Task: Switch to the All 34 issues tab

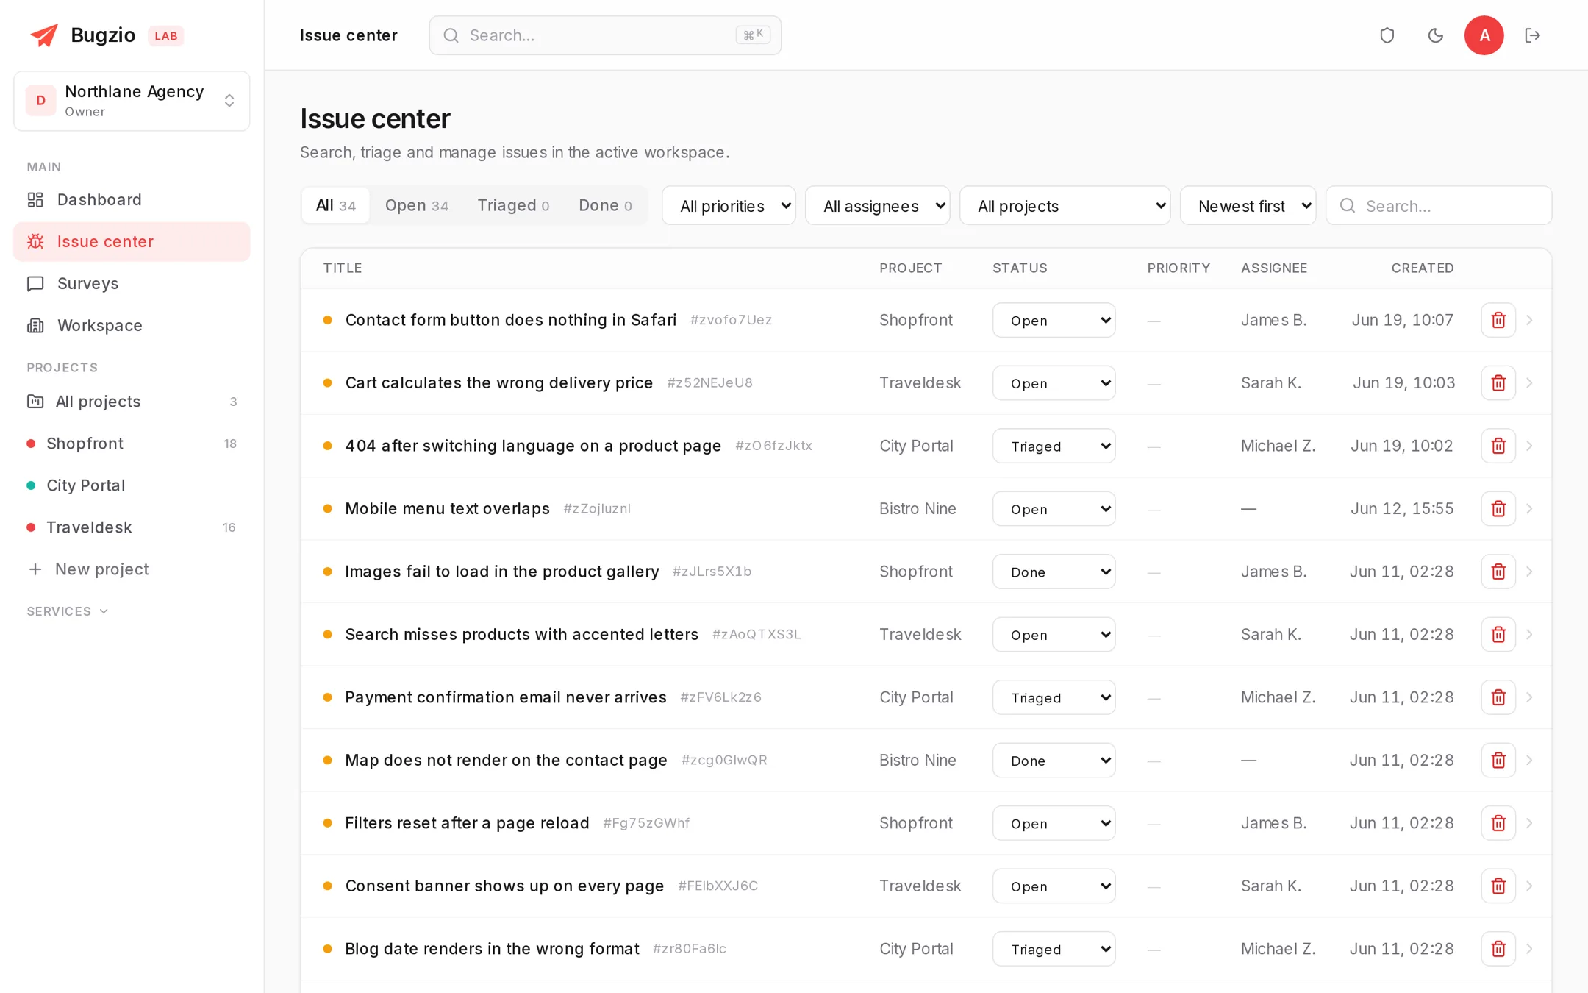Action: point(335,206)
